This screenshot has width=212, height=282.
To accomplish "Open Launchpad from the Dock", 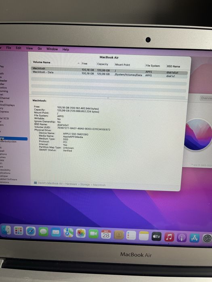I will [x=19, y=231].
